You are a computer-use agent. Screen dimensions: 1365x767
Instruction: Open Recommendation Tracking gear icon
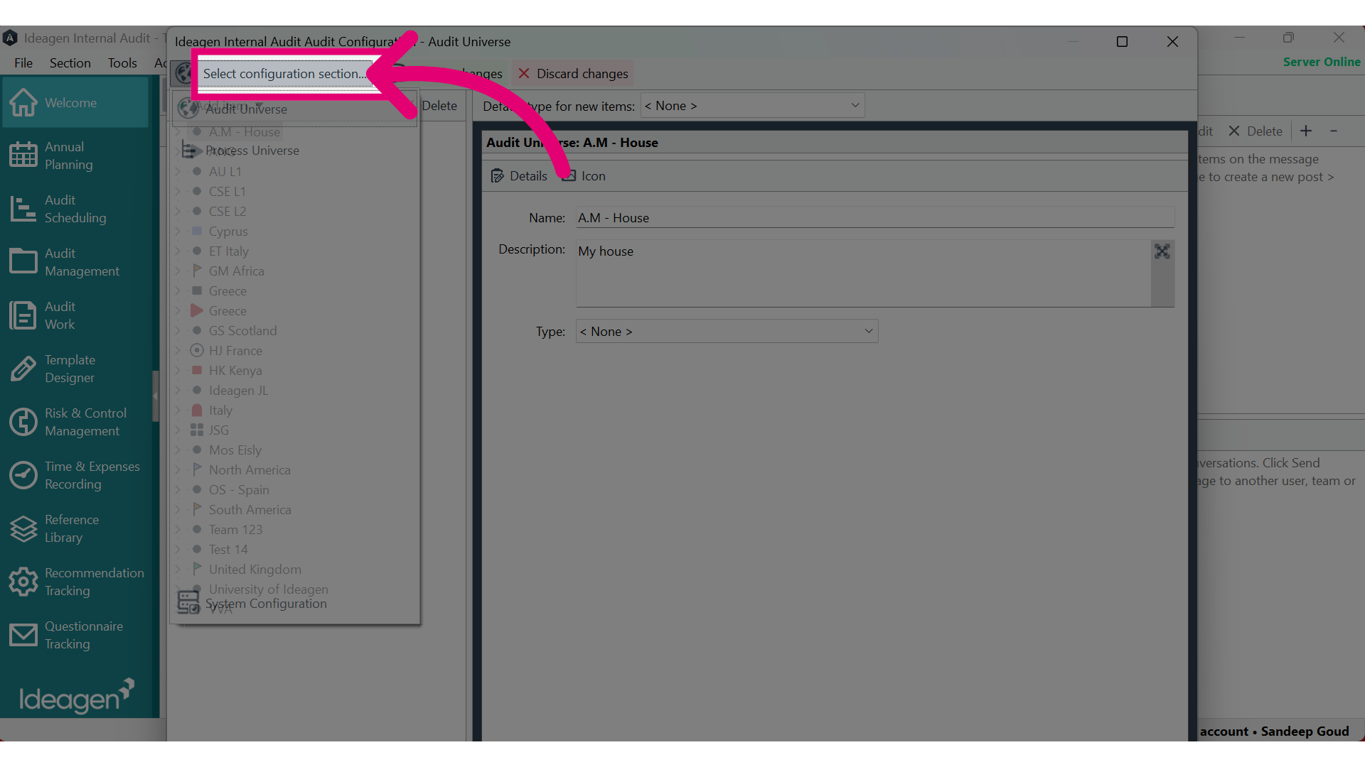coord(23,582)
